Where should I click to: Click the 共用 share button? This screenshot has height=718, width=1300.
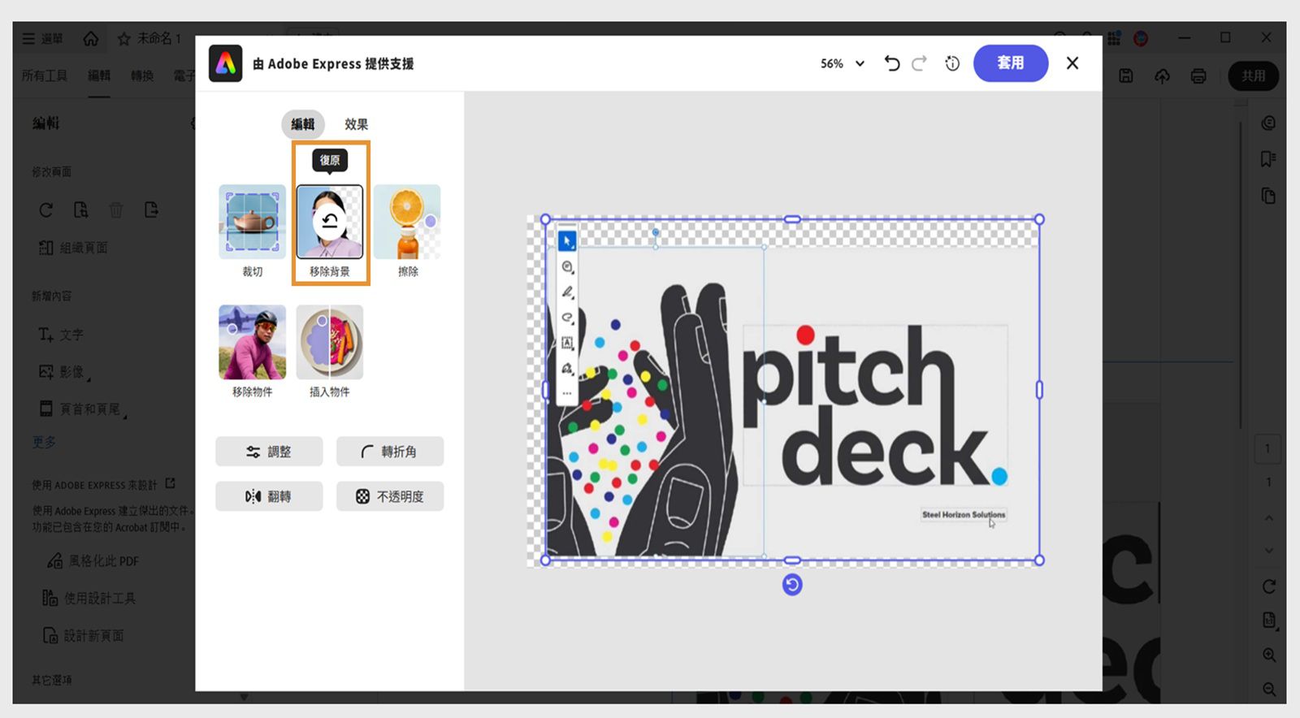[x=1254, y=76]
